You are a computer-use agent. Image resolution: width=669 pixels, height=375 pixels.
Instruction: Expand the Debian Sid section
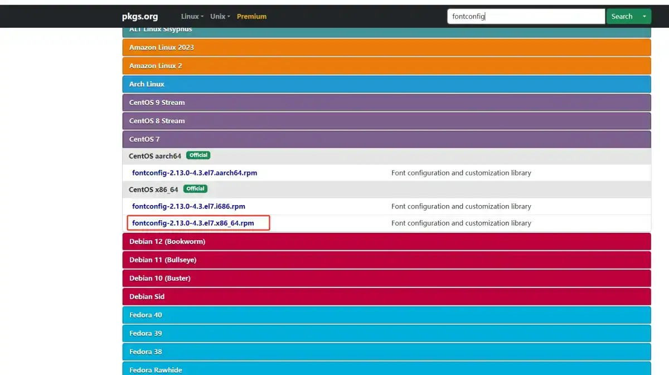click(147, 296)
